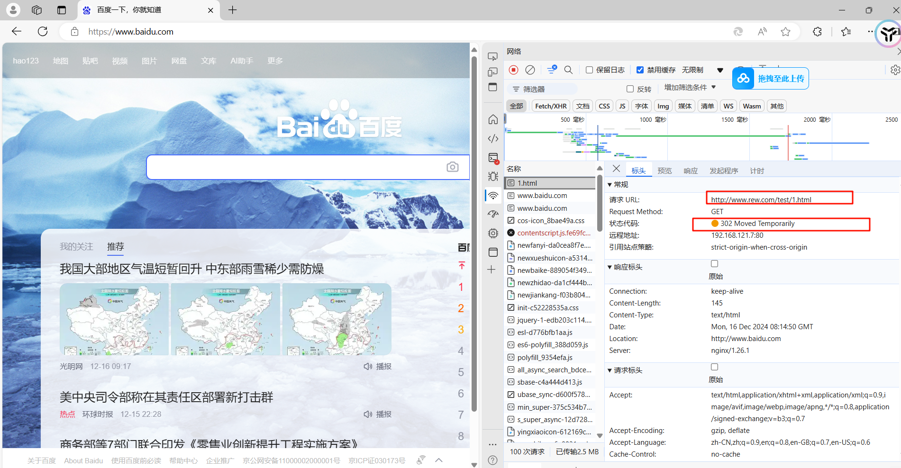
Task: Open the 更多 menu on Baidu
Action: (x=275, y=61)
